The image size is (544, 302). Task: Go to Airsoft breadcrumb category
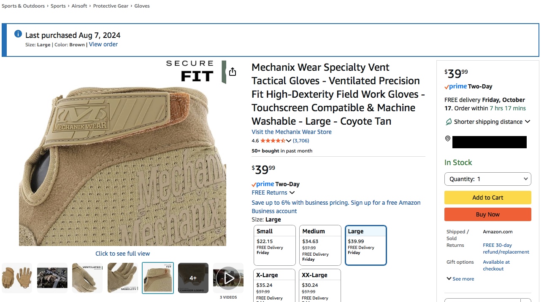(79, 6)
